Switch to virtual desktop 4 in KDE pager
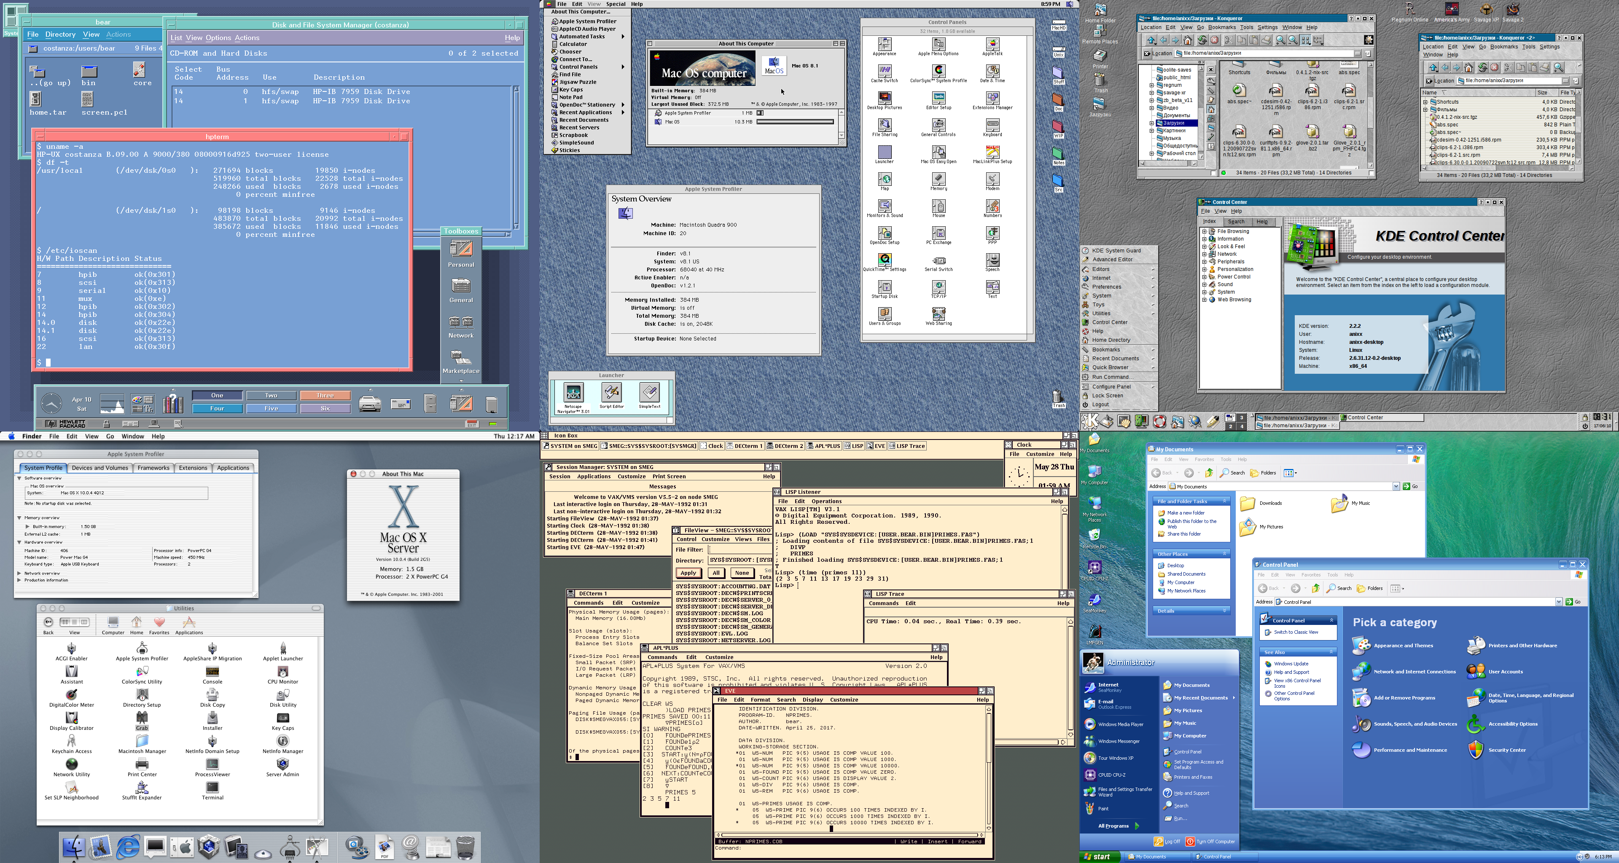The height and width of the screenshot is (863, 1619). click(x=1241, y=426)
